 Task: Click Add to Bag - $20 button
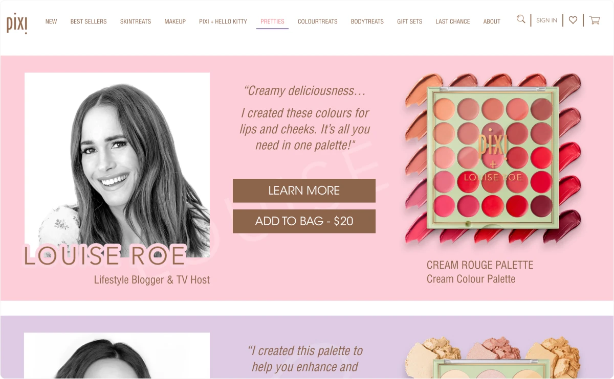[304, 221]
